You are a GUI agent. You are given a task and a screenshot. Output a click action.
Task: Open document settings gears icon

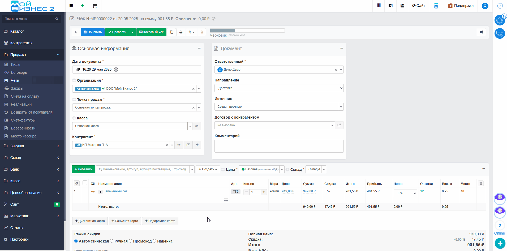pyautogui.click(x=482, y=32)
